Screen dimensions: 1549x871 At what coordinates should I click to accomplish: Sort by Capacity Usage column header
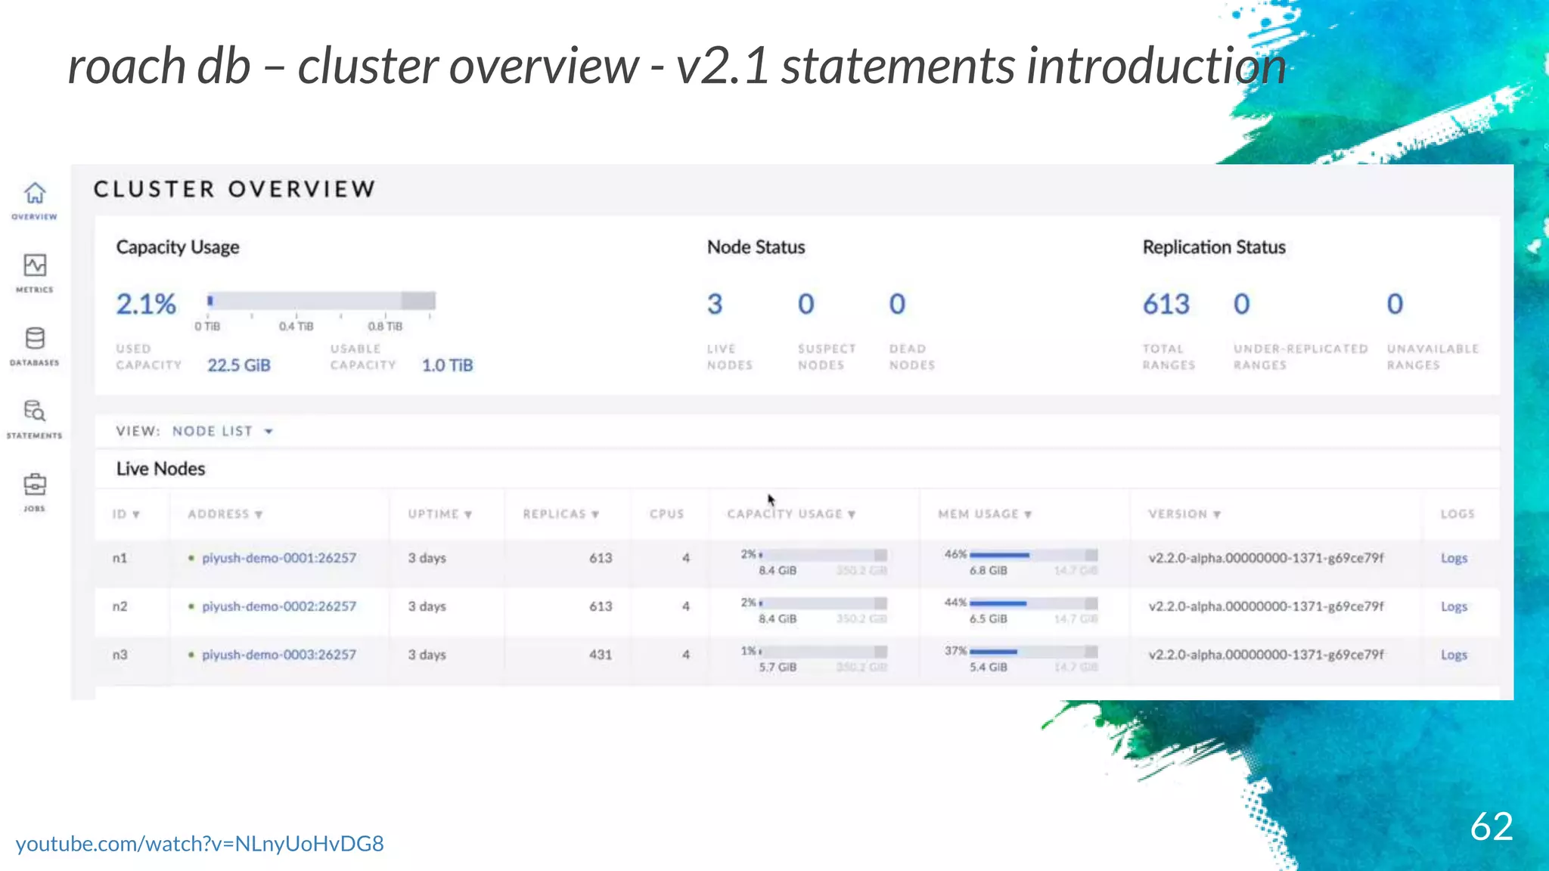click(x=791, y=514)
